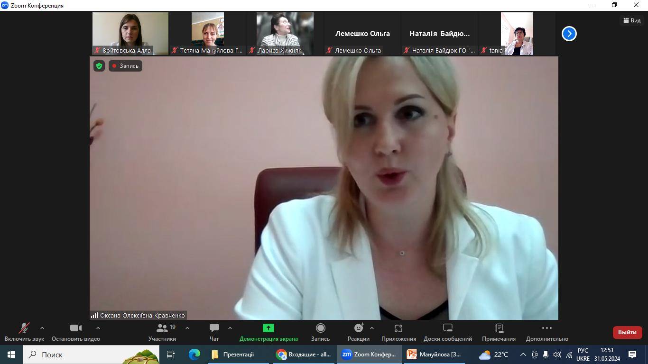Image resolution: width=648 pixels, height=364 pixels.
Task: Switch to PowerPoint Мануйлова window
Action: (434, 355)
